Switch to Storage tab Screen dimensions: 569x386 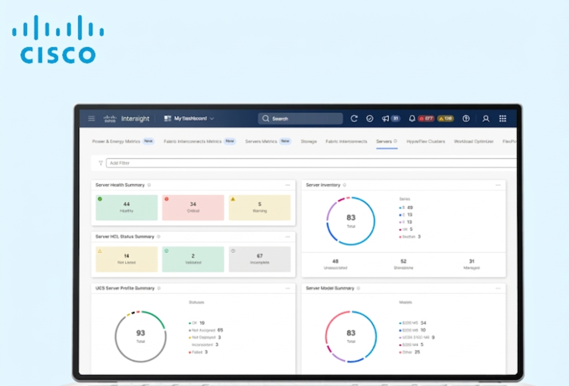point(308,142)
